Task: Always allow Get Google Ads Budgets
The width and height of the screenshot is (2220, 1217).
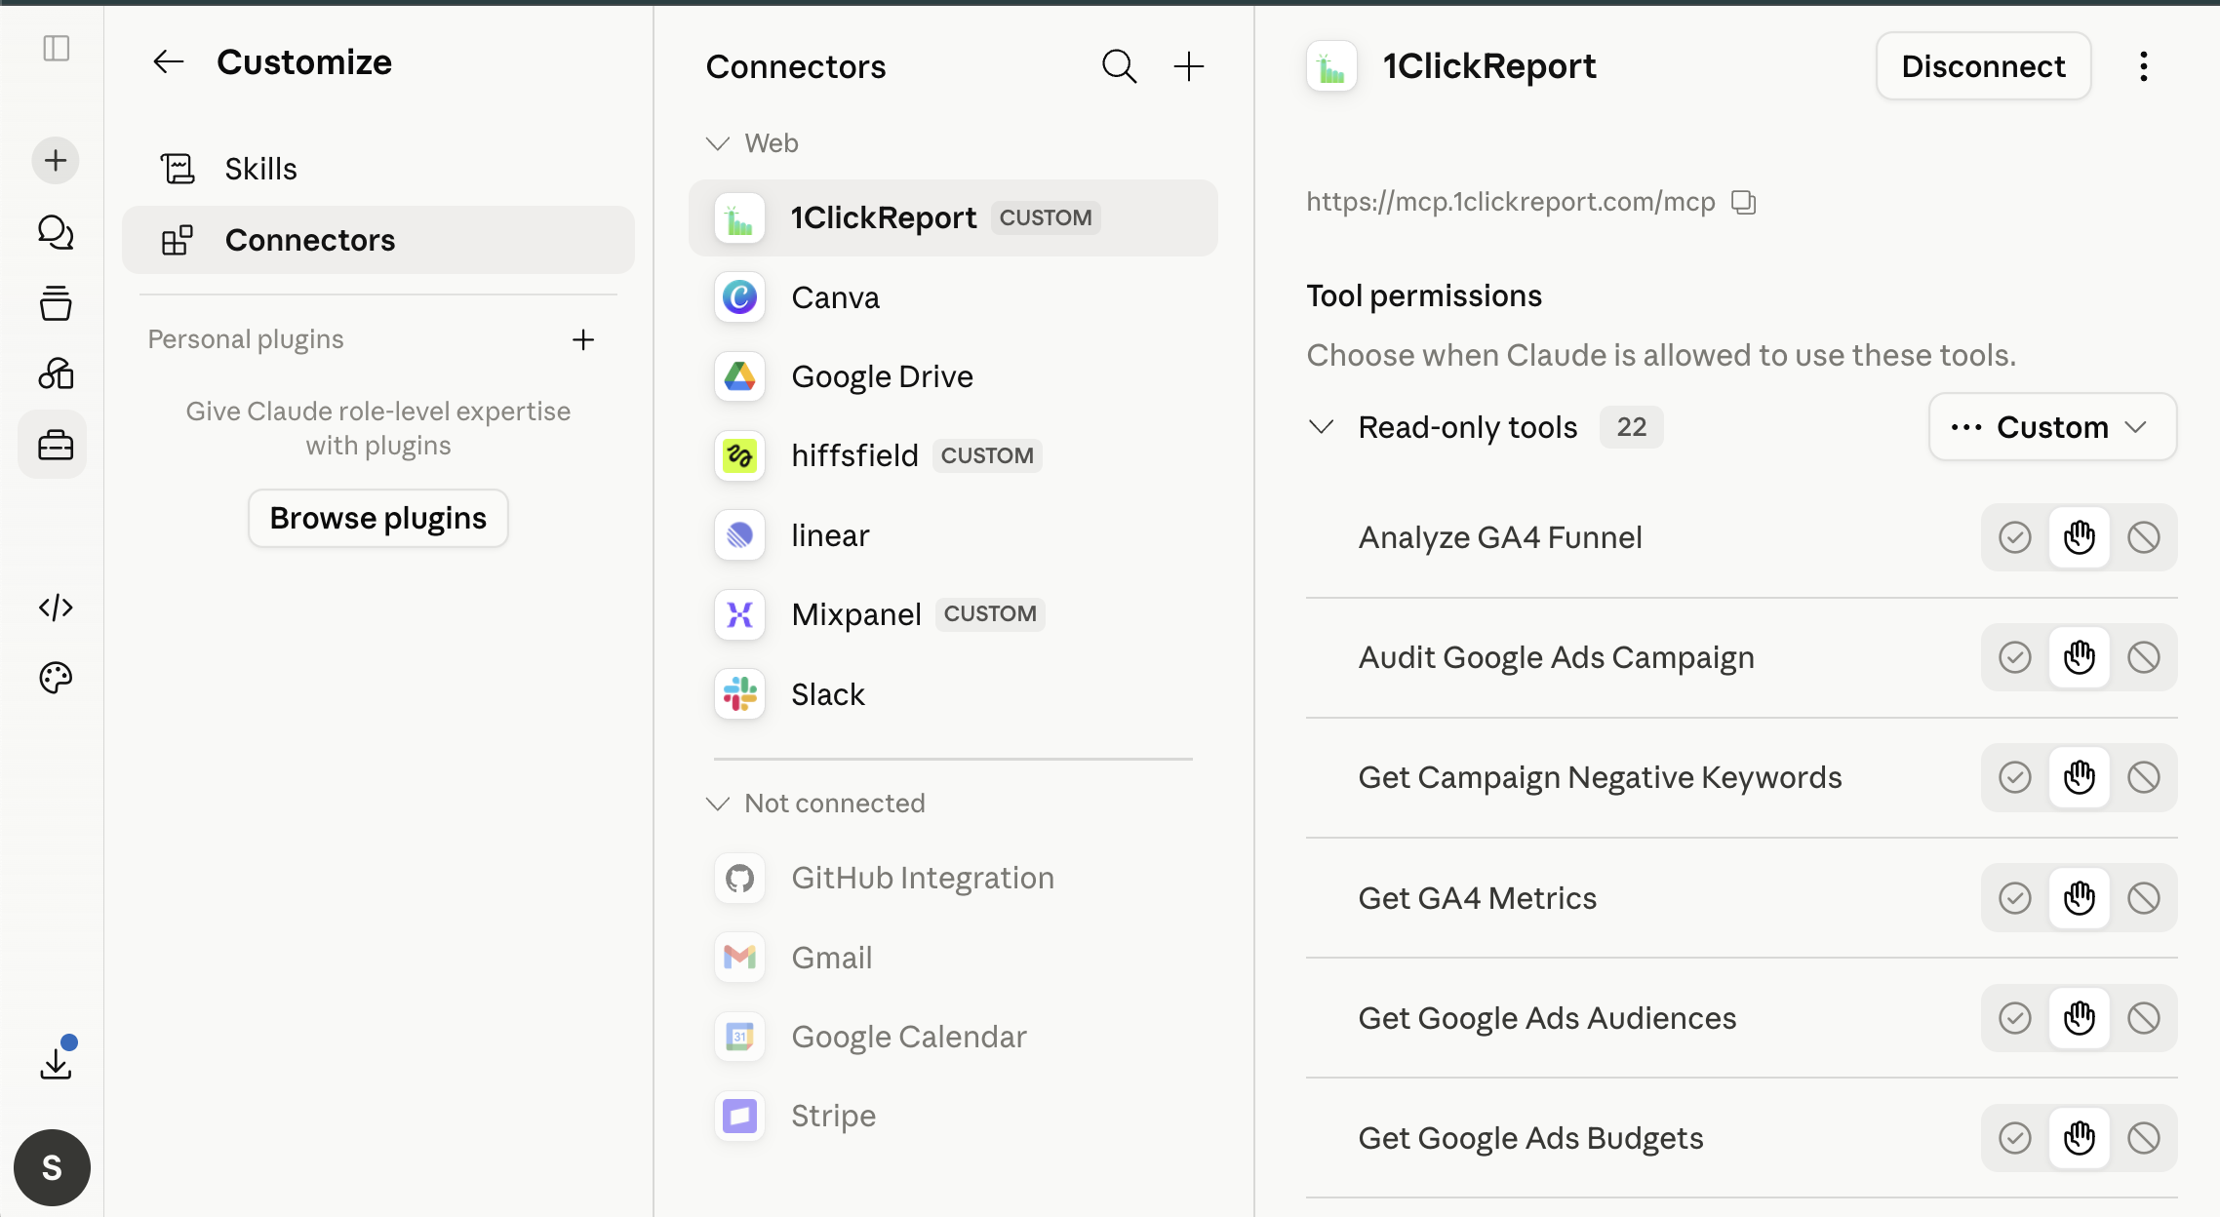Action: tap(2014, 1138)
